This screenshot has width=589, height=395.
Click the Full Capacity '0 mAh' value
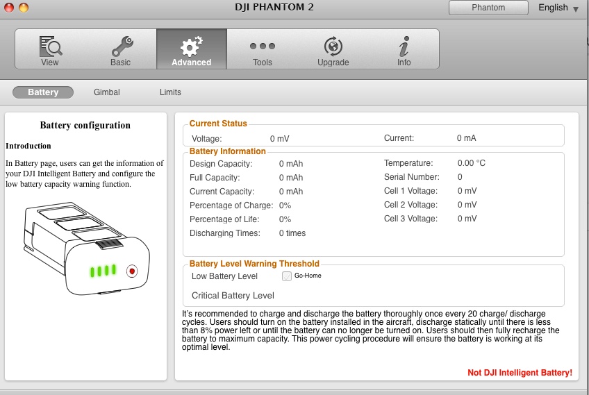291,178
